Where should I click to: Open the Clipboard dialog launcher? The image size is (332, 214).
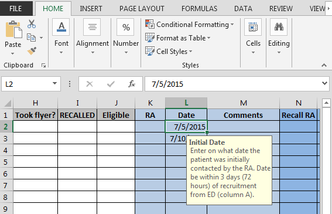tap(43, 66)
